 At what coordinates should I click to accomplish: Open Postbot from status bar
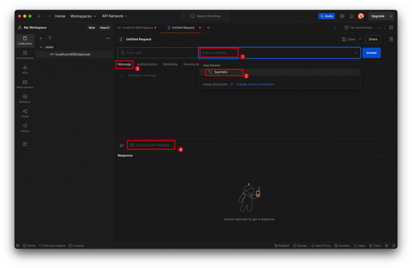coord(282,245)
